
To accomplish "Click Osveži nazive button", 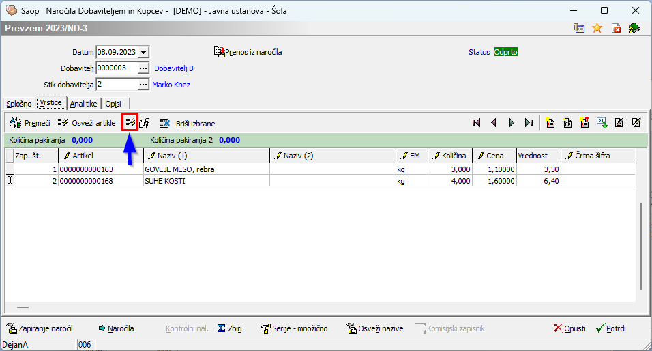I will tap(374, 328).
